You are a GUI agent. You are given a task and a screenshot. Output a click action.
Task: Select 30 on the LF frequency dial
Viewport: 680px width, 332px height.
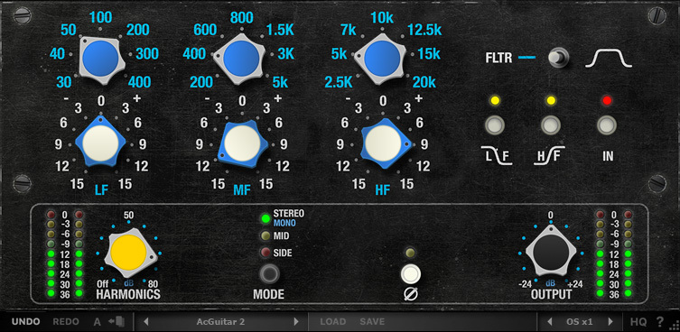click(64, 82)
